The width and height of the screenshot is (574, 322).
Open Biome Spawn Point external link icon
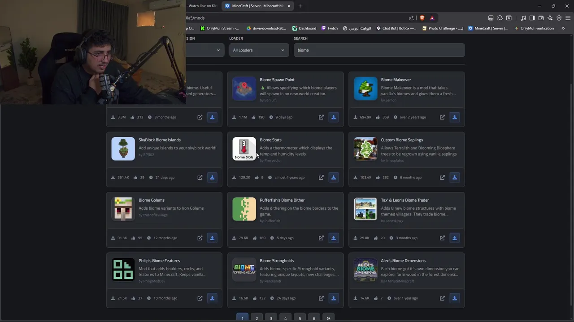click(x=321, y=117)
